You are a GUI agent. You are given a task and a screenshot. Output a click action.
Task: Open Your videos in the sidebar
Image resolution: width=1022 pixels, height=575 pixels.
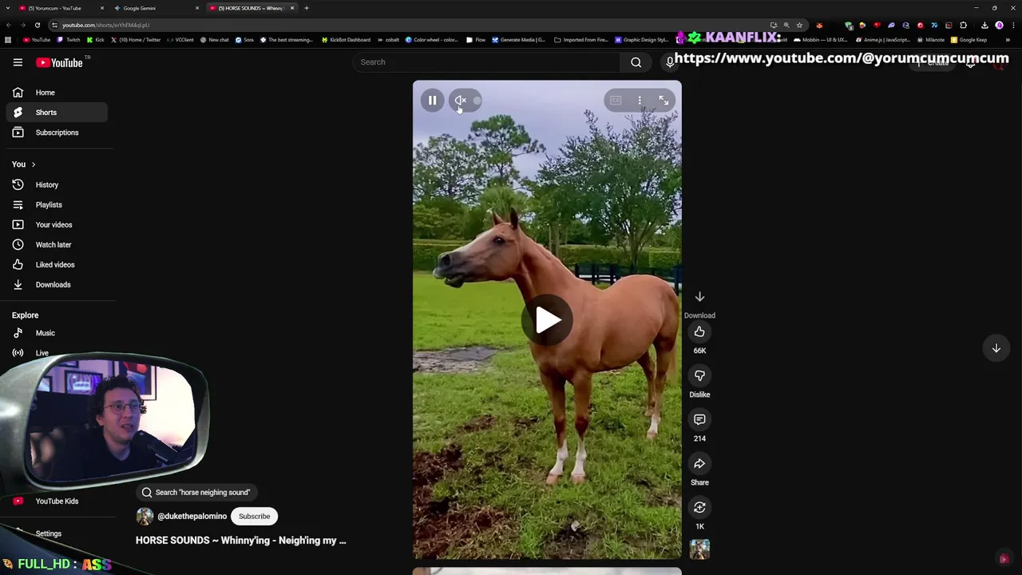[56, 224]
